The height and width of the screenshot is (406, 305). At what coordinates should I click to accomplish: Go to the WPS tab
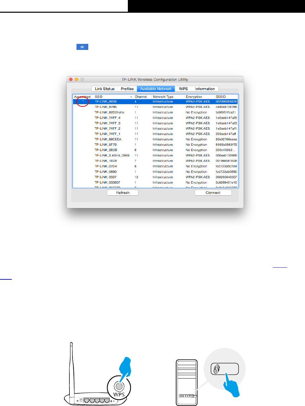183,89
